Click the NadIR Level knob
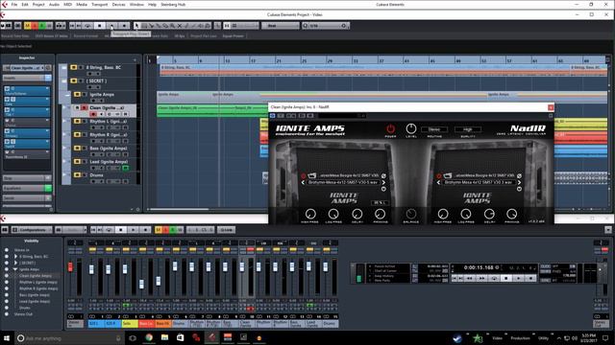This screenshot has height=345, width=615. tap(411, 128)
